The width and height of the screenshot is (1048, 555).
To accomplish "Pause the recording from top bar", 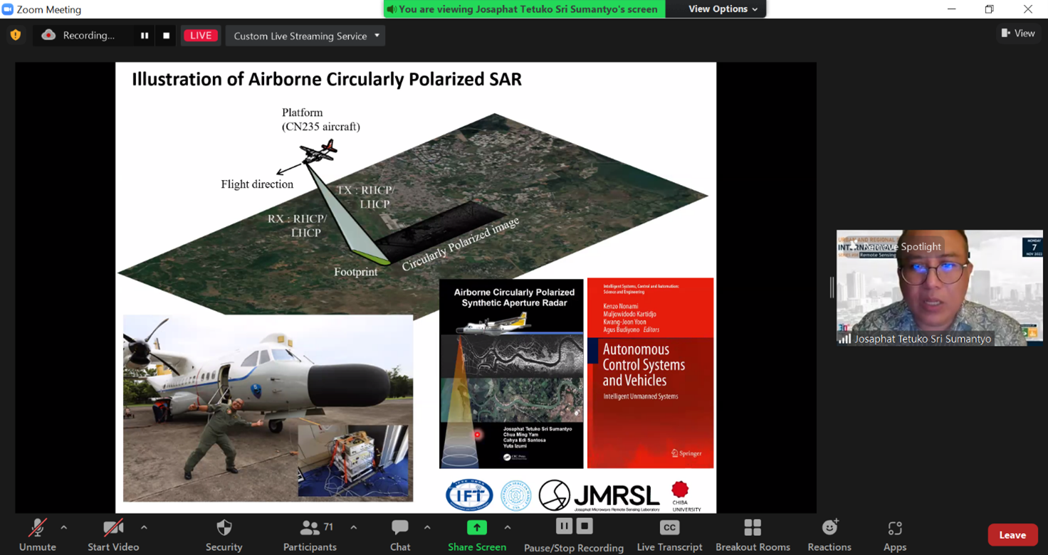I will [145, 36].
